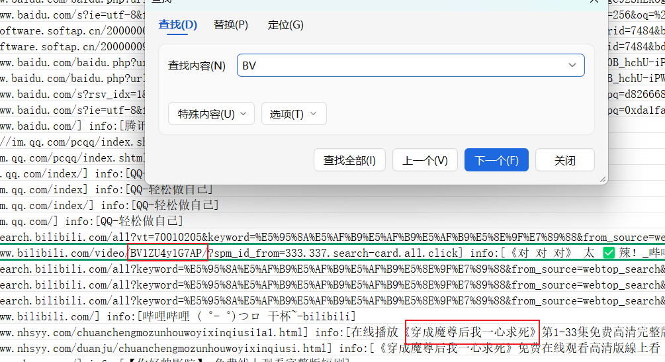Click the baidu.com/s?rsv_idx=1 line
The width and height of the screenshot is (665, 362).
[x=72, y=94]
